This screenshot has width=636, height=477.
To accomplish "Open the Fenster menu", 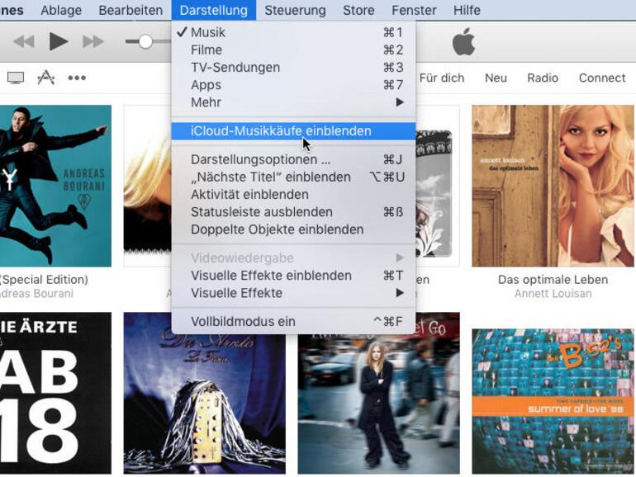I will point(414,10).
